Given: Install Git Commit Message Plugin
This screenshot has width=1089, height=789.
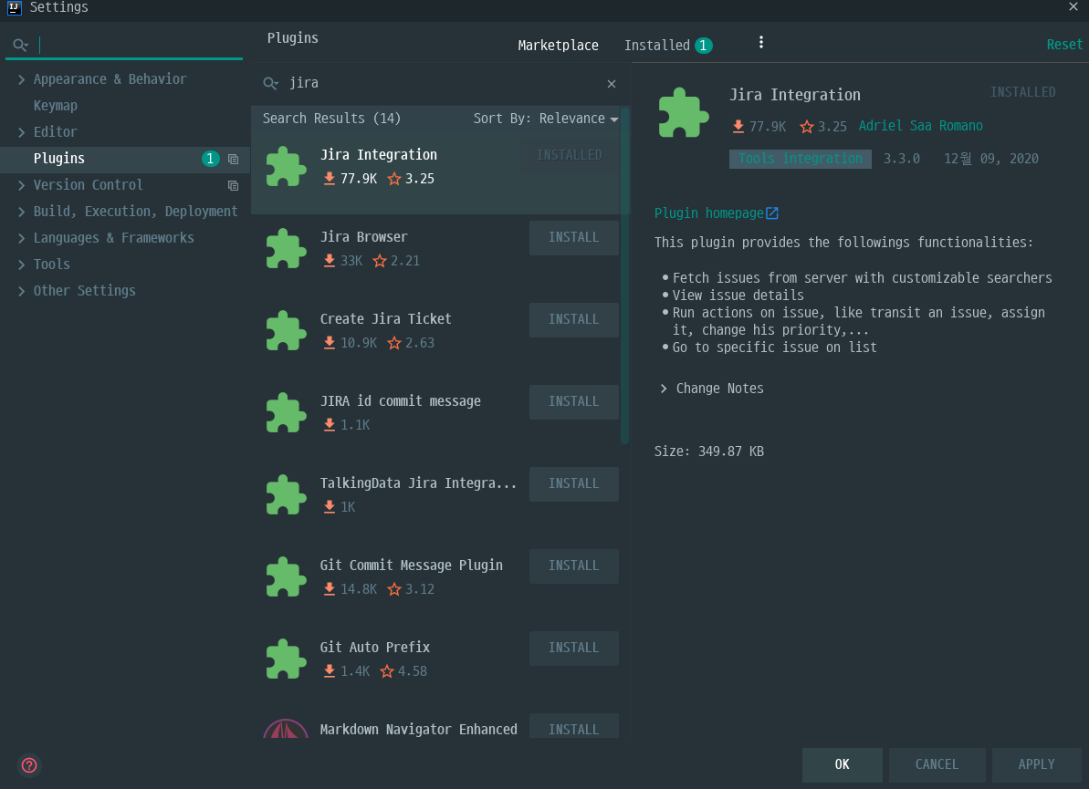Looking at the screenshot, I should (x=573, y=566).
